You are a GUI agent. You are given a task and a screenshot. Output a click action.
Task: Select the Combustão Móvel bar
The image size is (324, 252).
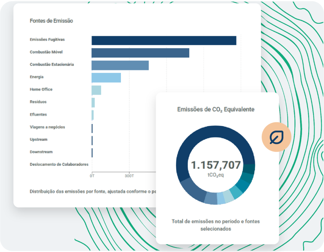pos(140,53)
